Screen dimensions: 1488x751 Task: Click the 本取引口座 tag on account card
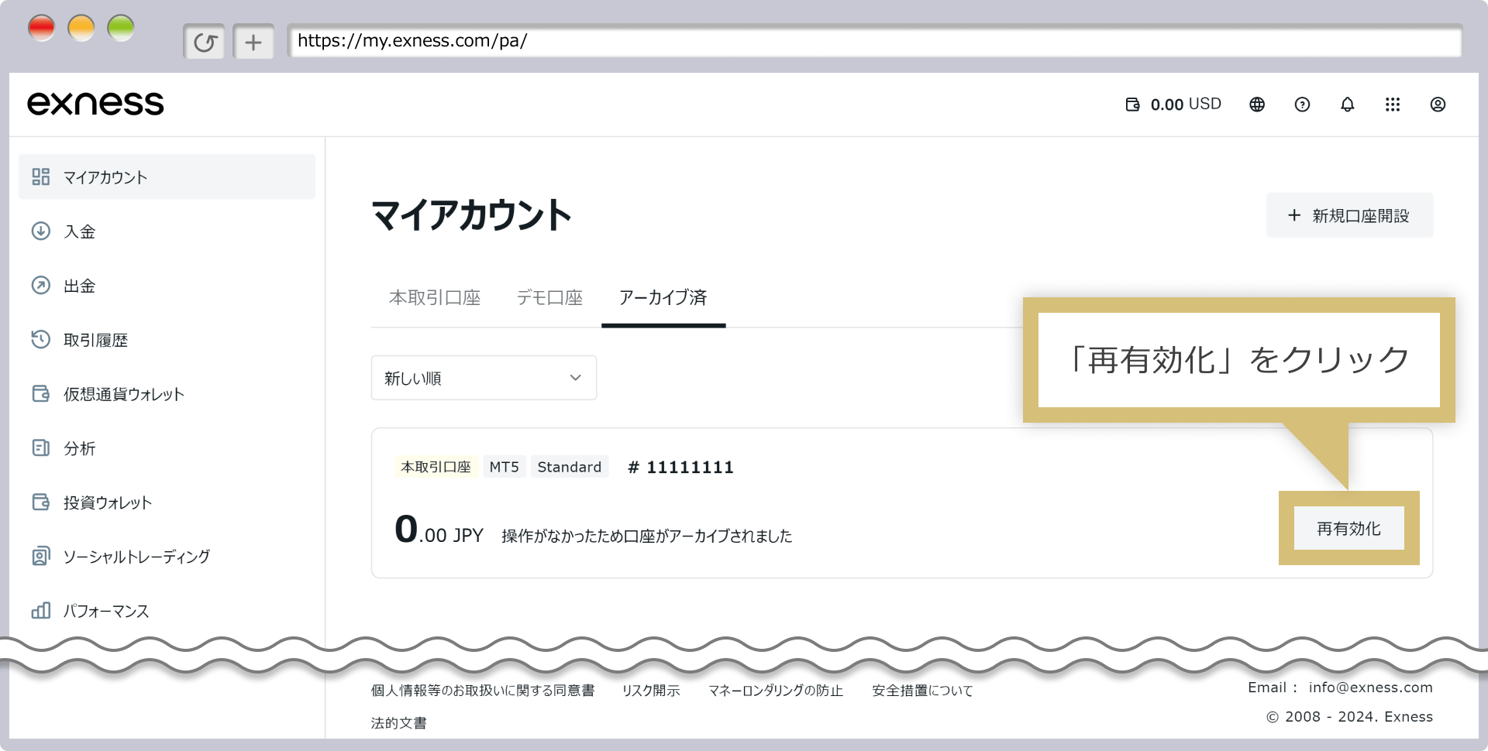pyautogui.click(x=436, y=467)
